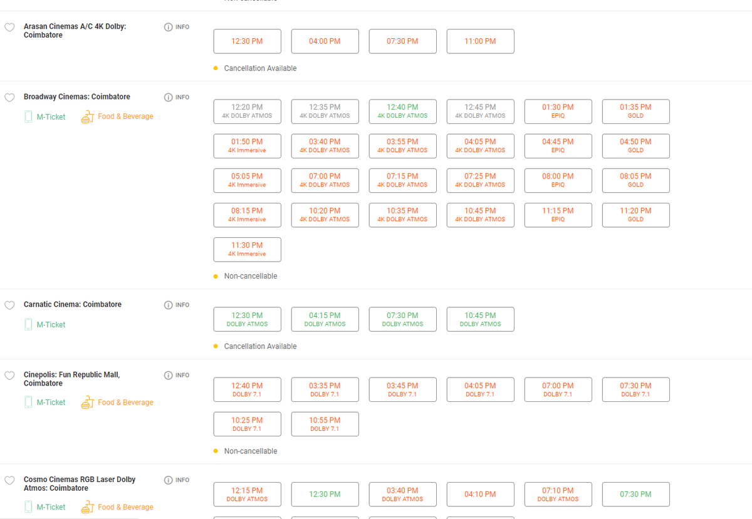752x519 pixels.
Task: Open INFO for Broadway Cinemas
Action: point(177,97)
